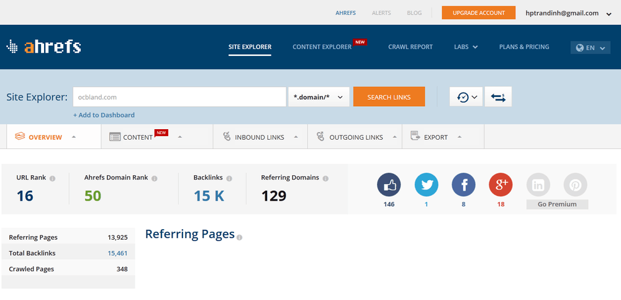Select the Overview tab
This screenshot has width=621, height=300.
click(x=54, y=137)
